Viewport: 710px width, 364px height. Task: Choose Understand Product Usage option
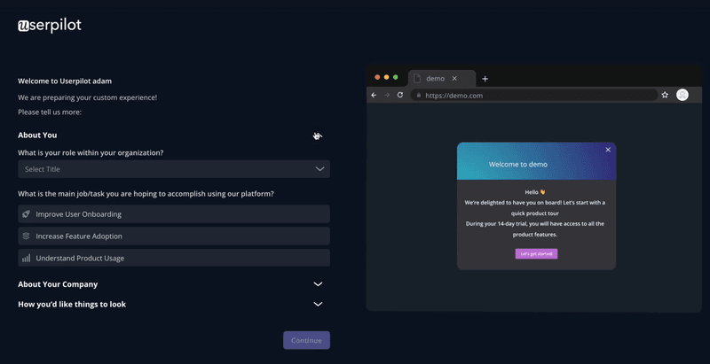coord(174,258)
